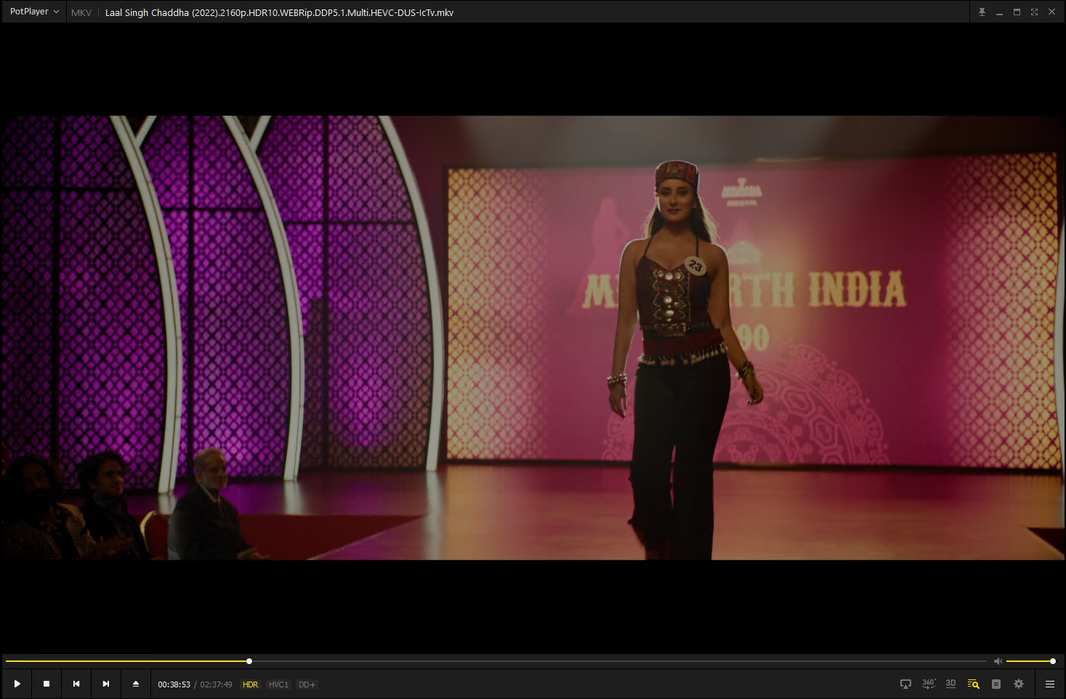Toggle 3D video mode
This screenshot has width=1066, height=699.
(950, 684)
